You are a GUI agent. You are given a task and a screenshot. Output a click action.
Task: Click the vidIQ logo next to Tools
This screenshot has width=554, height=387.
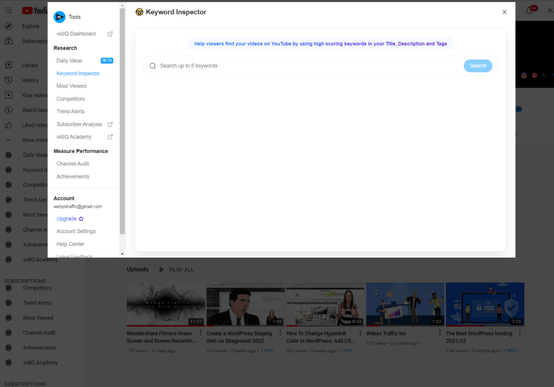[x=59, y=17]
